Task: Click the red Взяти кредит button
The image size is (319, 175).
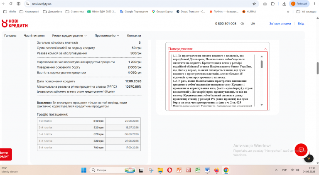Action: click(6, 155)
